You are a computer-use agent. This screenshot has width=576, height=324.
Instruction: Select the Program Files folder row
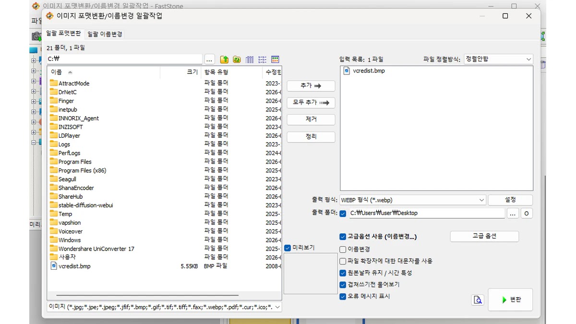pyautogui.click(x=164, y=162)
